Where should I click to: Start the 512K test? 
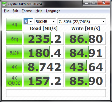14,52
